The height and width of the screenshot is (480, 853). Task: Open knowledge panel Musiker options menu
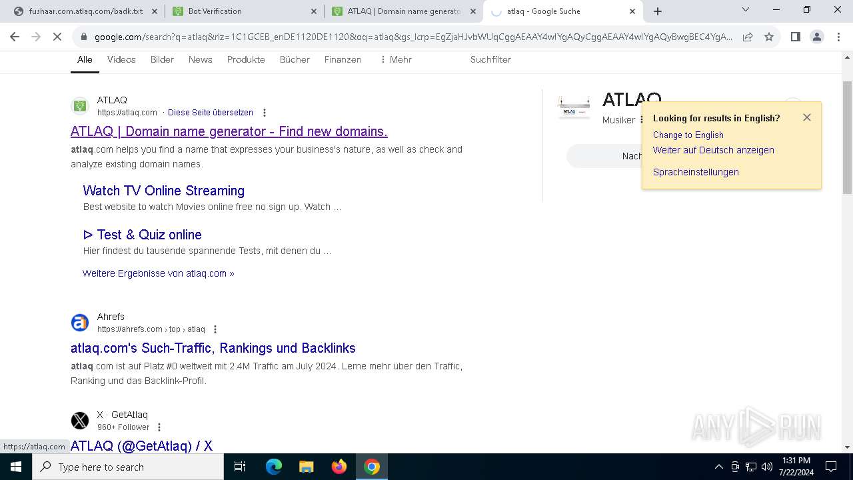pos(642,120)
